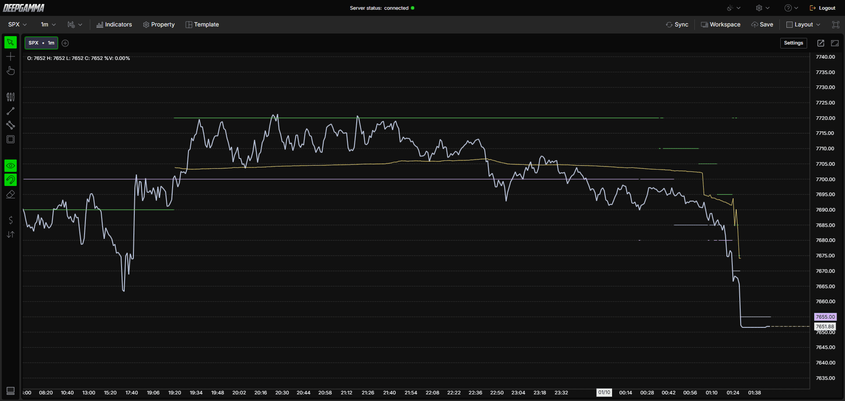Expand the Layout dropdown

click(x=803, y=25)
